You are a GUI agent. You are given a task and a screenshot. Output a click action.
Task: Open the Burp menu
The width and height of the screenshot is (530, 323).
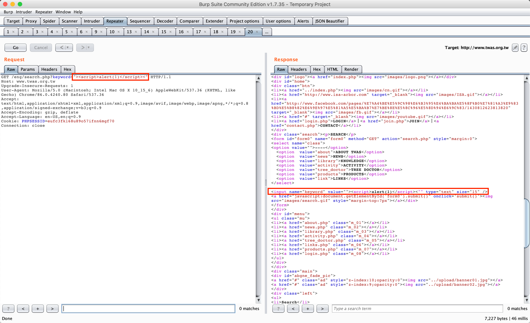click(x=8, y=12)
